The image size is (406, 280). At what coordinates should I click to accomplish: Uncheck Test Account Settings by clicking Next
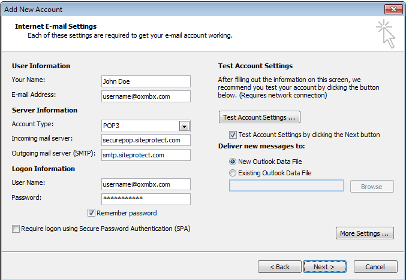[233, 135]
